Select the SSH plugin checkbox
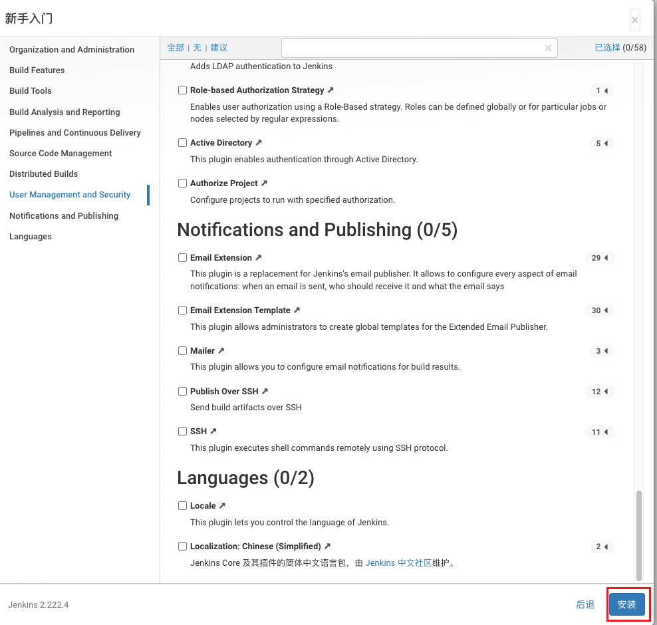This screenshot has width=657, height=625. click(x=182, y=431)
